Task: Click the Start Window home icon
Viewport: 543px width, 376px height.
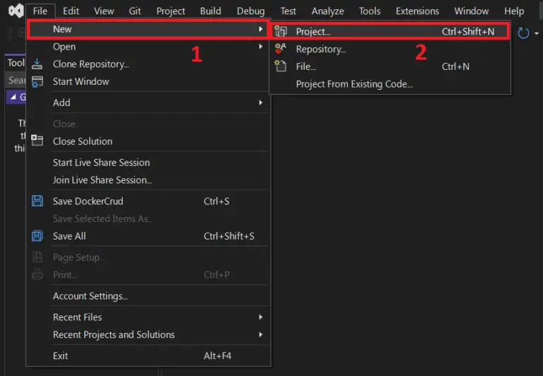Action: (x=37, y=81)
